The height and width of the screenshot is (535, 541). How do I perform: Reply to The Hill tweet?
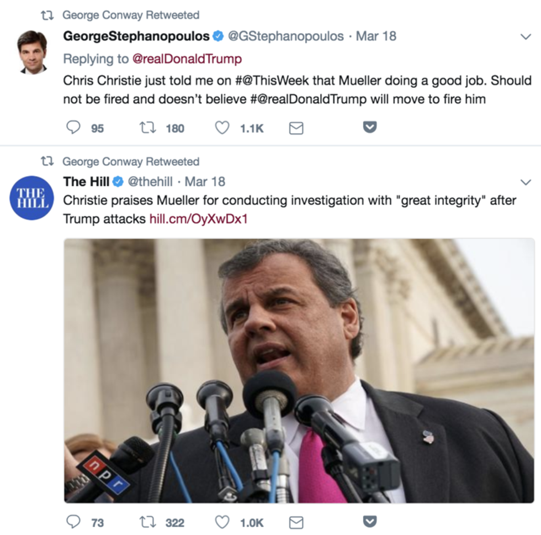[x=73, y=522]
